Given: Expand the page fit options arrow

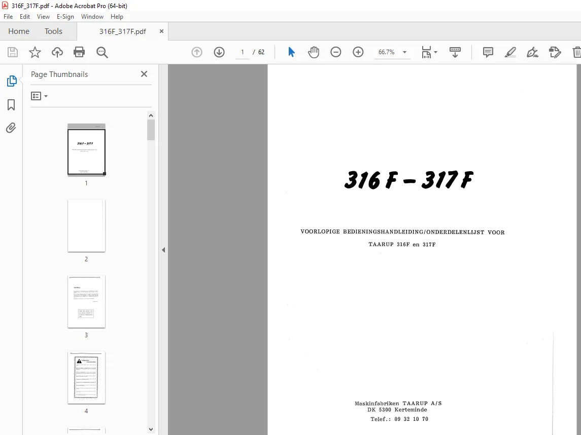Looking at the screenshot, I should coord(435,52).
